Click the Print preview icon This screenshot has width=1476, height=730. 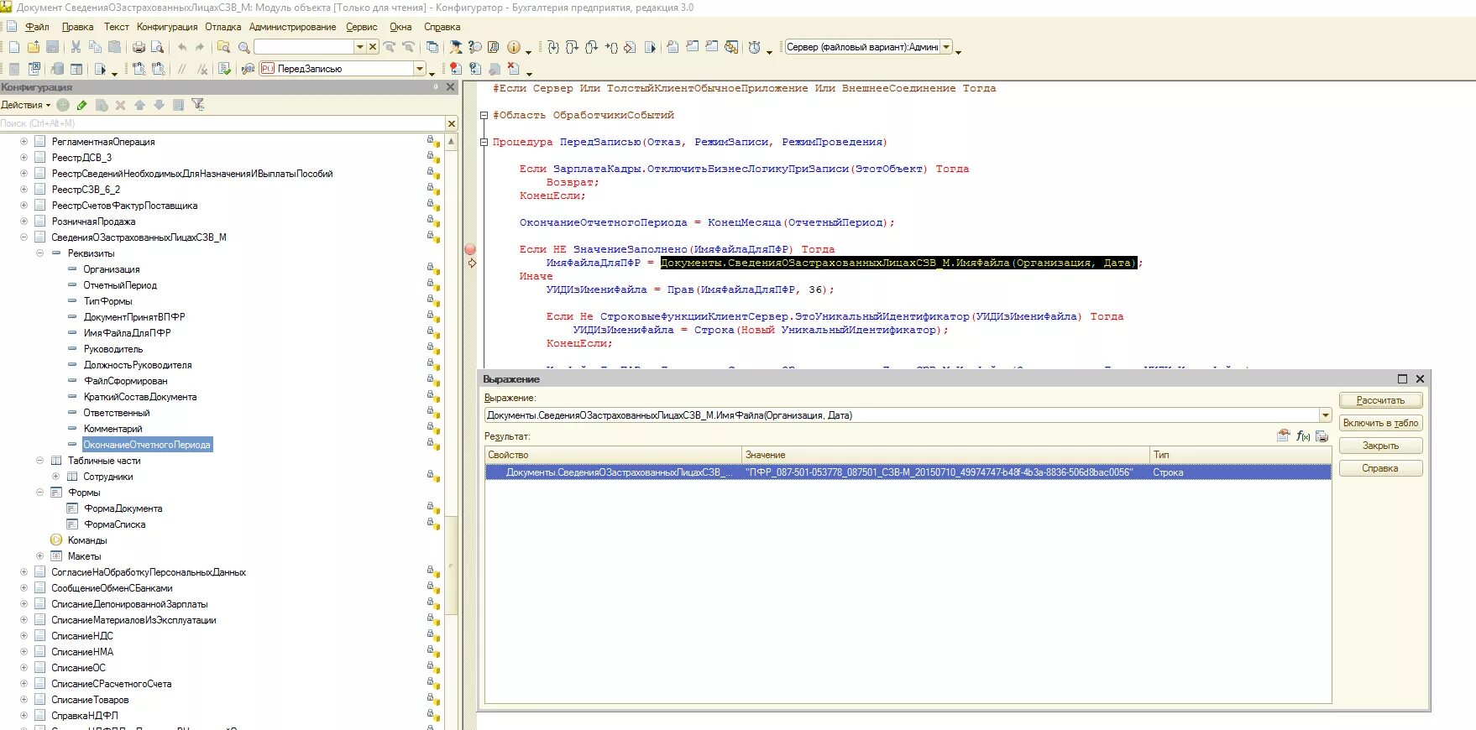(x=157, y=47)
